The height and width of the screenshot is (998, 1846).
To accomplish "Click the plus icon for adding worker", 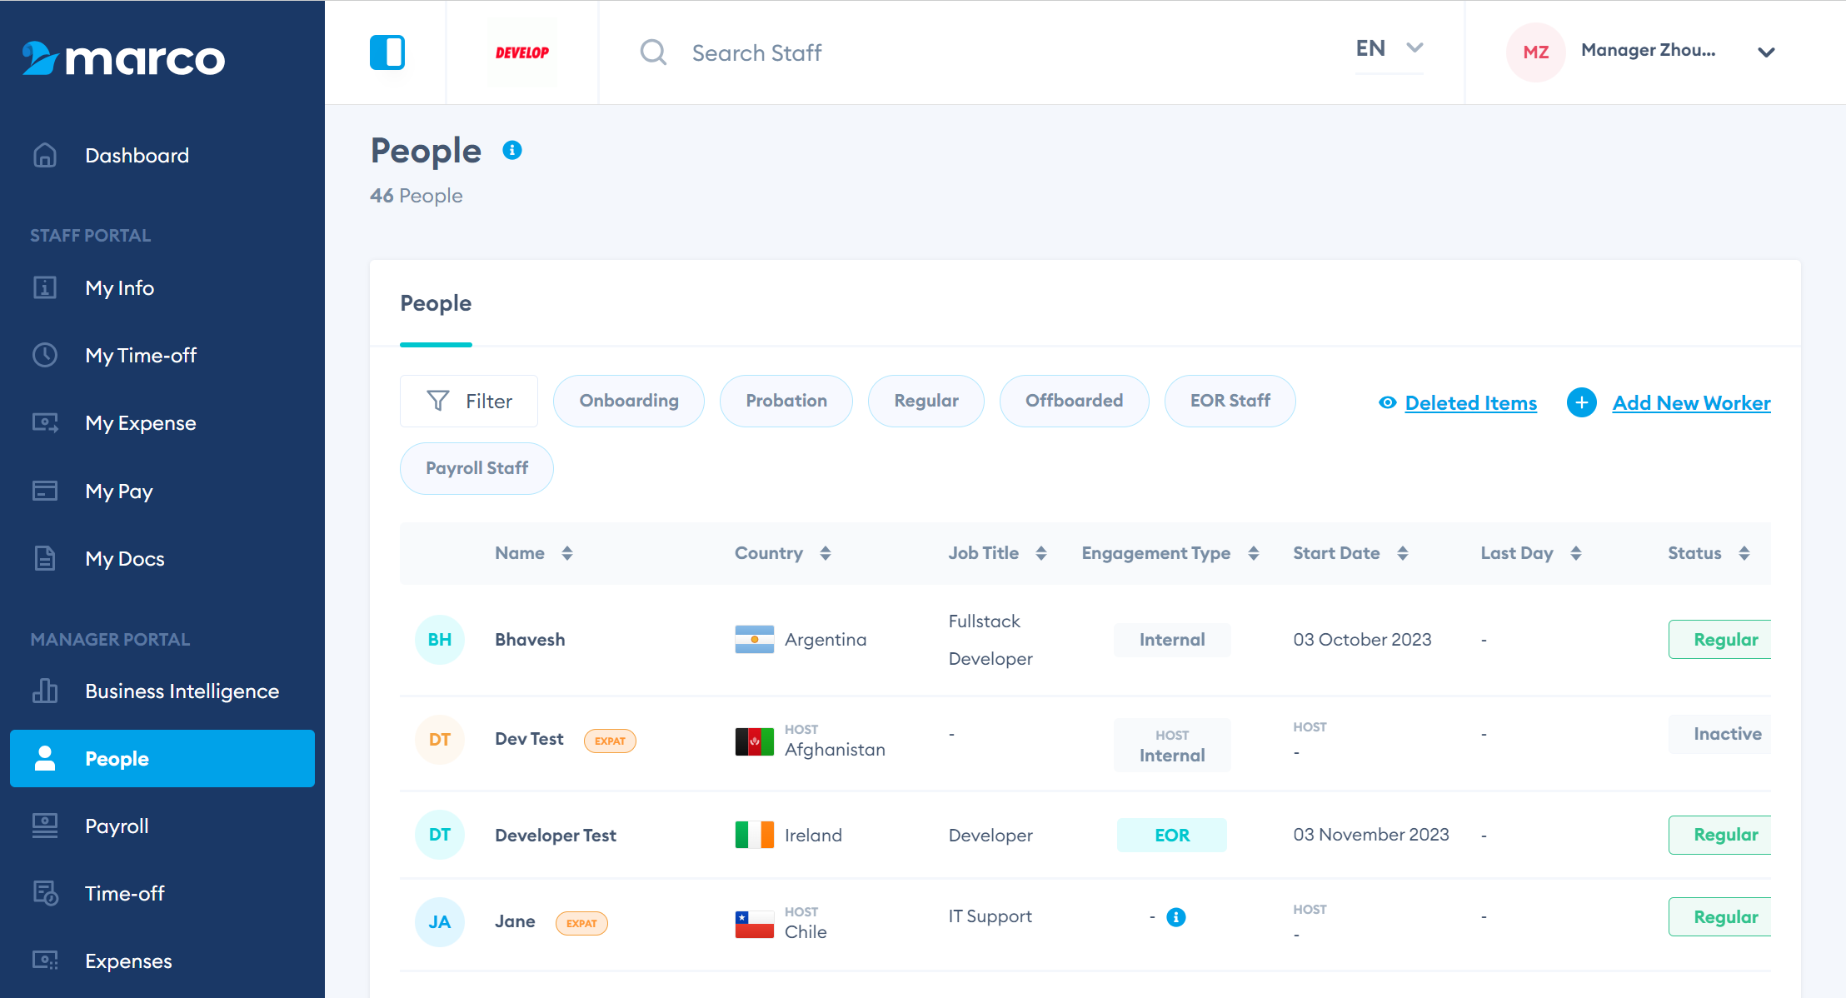I will 1581,402.
